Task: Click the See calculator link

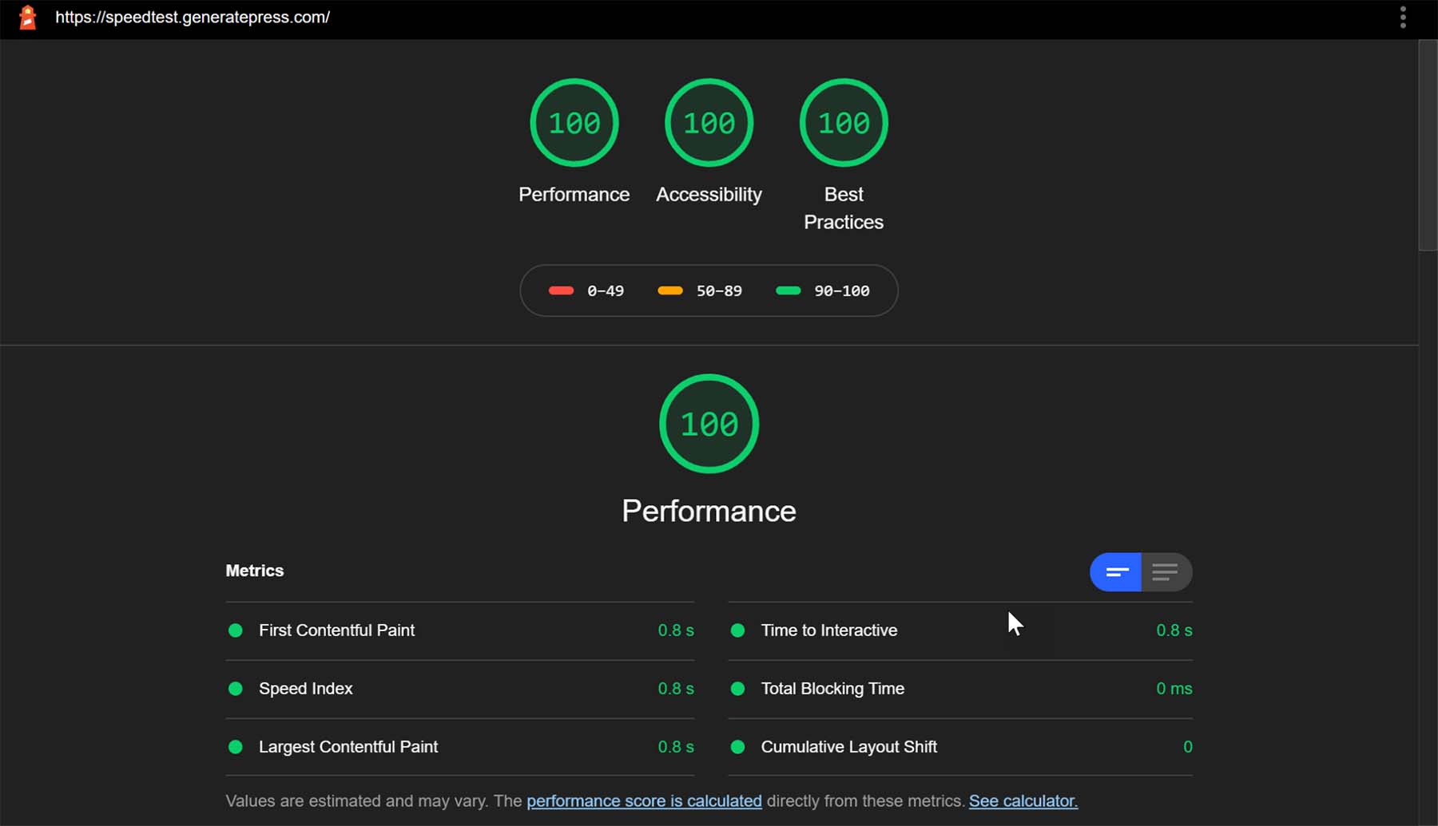Action: pos(1023,801)
